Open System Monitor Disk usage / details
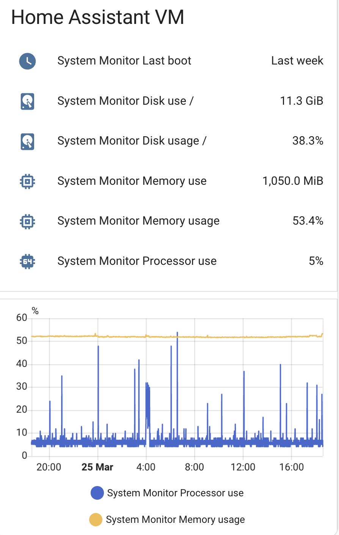 (132, 141)
